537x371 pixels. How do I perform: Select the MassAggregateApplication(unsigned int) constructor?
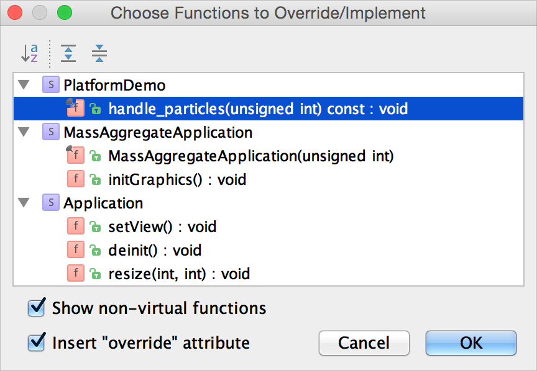click(251, 156)
